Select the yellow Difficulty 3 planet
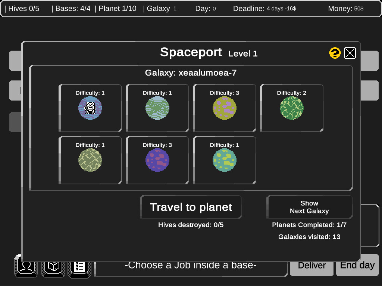This screenshot has width=382, height=286. (x=224, y=108)
